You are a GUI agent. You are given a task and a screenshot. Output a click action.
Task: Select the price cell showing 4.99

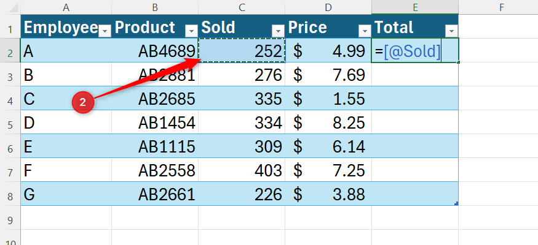point(328,51)
